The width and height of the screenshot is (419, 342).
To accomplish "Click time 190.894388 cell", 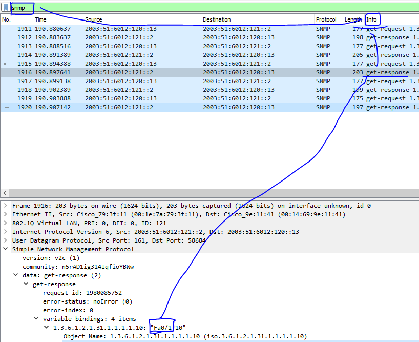I will click(x=53, y=64).
